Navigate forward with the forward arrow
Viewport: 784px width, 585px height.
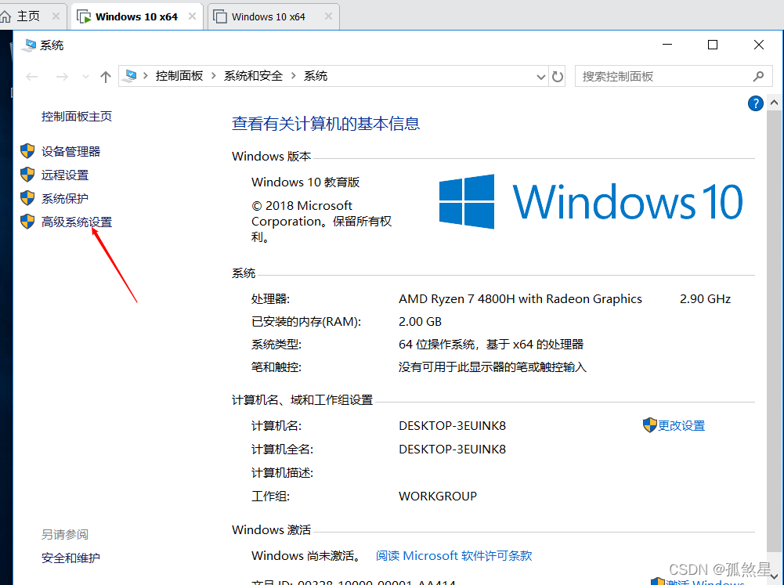[x=62, y=77]
